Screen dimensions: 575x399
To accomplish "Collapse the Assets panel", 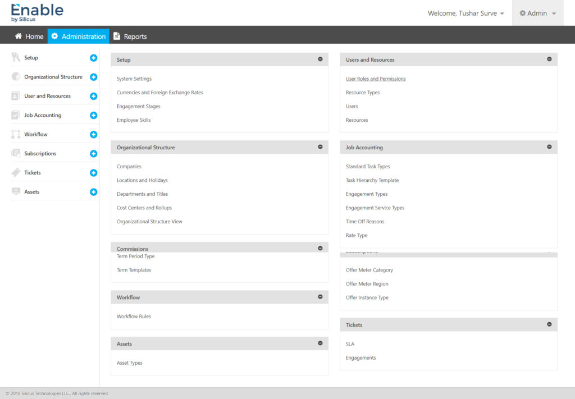I will [320, 343].
